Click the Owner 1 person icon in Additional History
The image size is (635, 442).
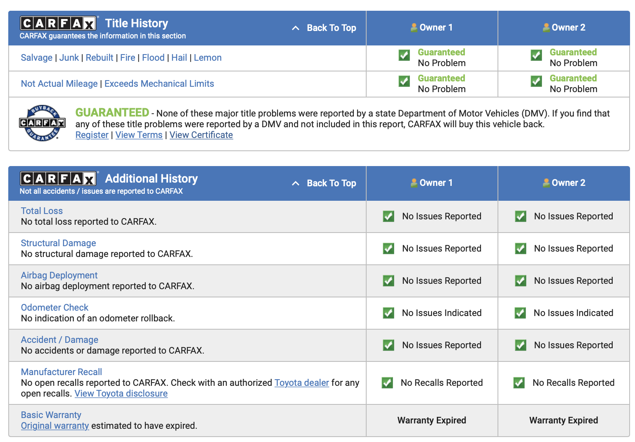pos(414,183)
